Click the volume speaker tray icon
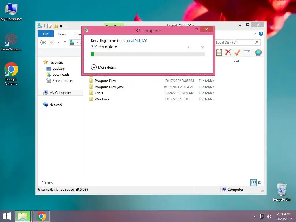Screen dimensions: 296x222 point(269,216)
